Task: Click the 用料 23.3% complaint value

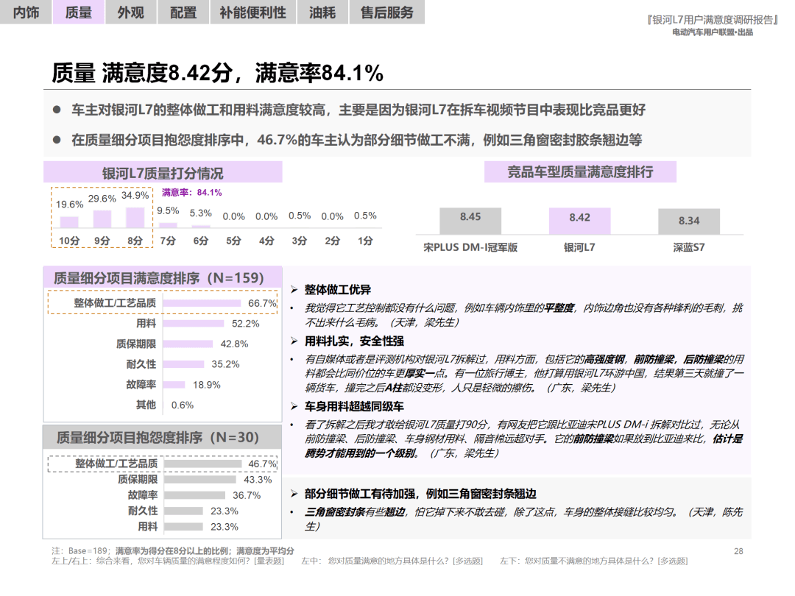Action: (225, 527)
